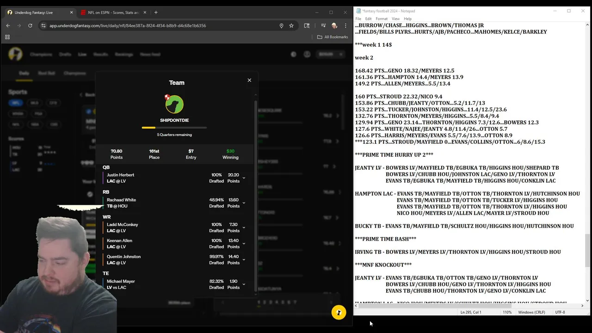
Task: Expand Keenan Allen's stats chevron
Action: tap(244, 244)
